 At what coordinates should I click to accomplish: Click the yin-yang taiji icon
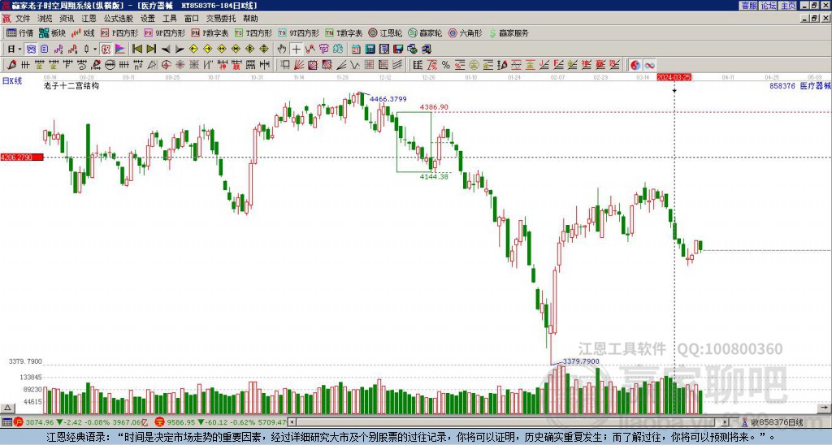point(635,65)
